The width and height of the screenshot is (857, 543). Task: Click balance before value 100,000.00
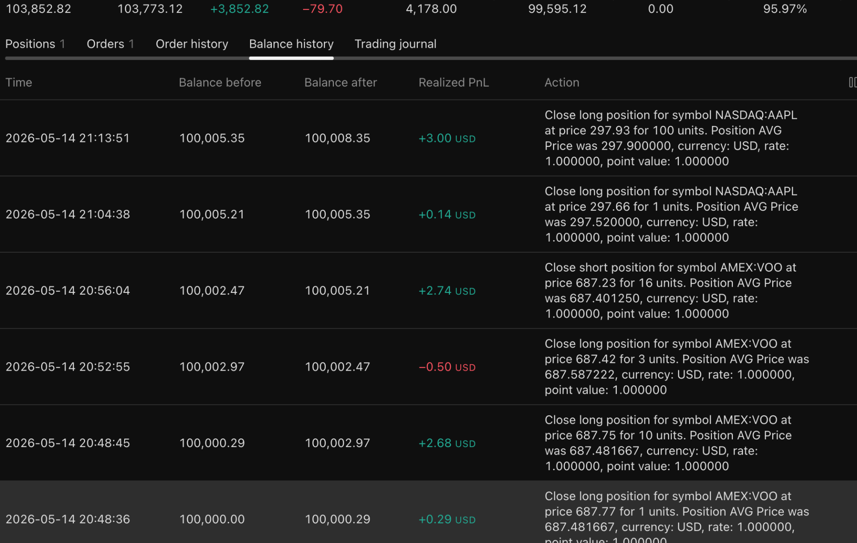[x=212, y=519]
